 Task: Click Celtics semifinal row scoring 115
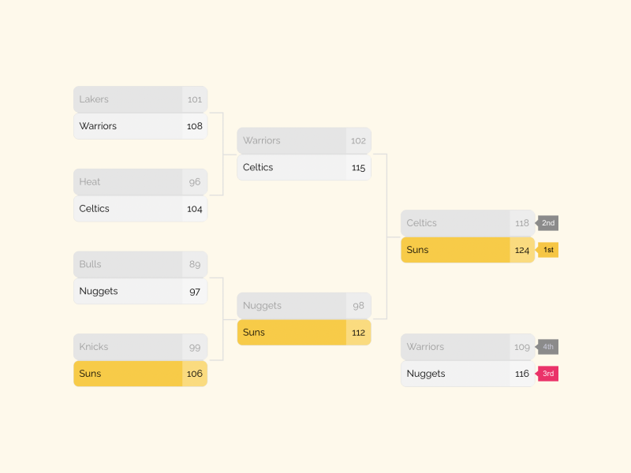pyautogui.click(x=293, y=167)
